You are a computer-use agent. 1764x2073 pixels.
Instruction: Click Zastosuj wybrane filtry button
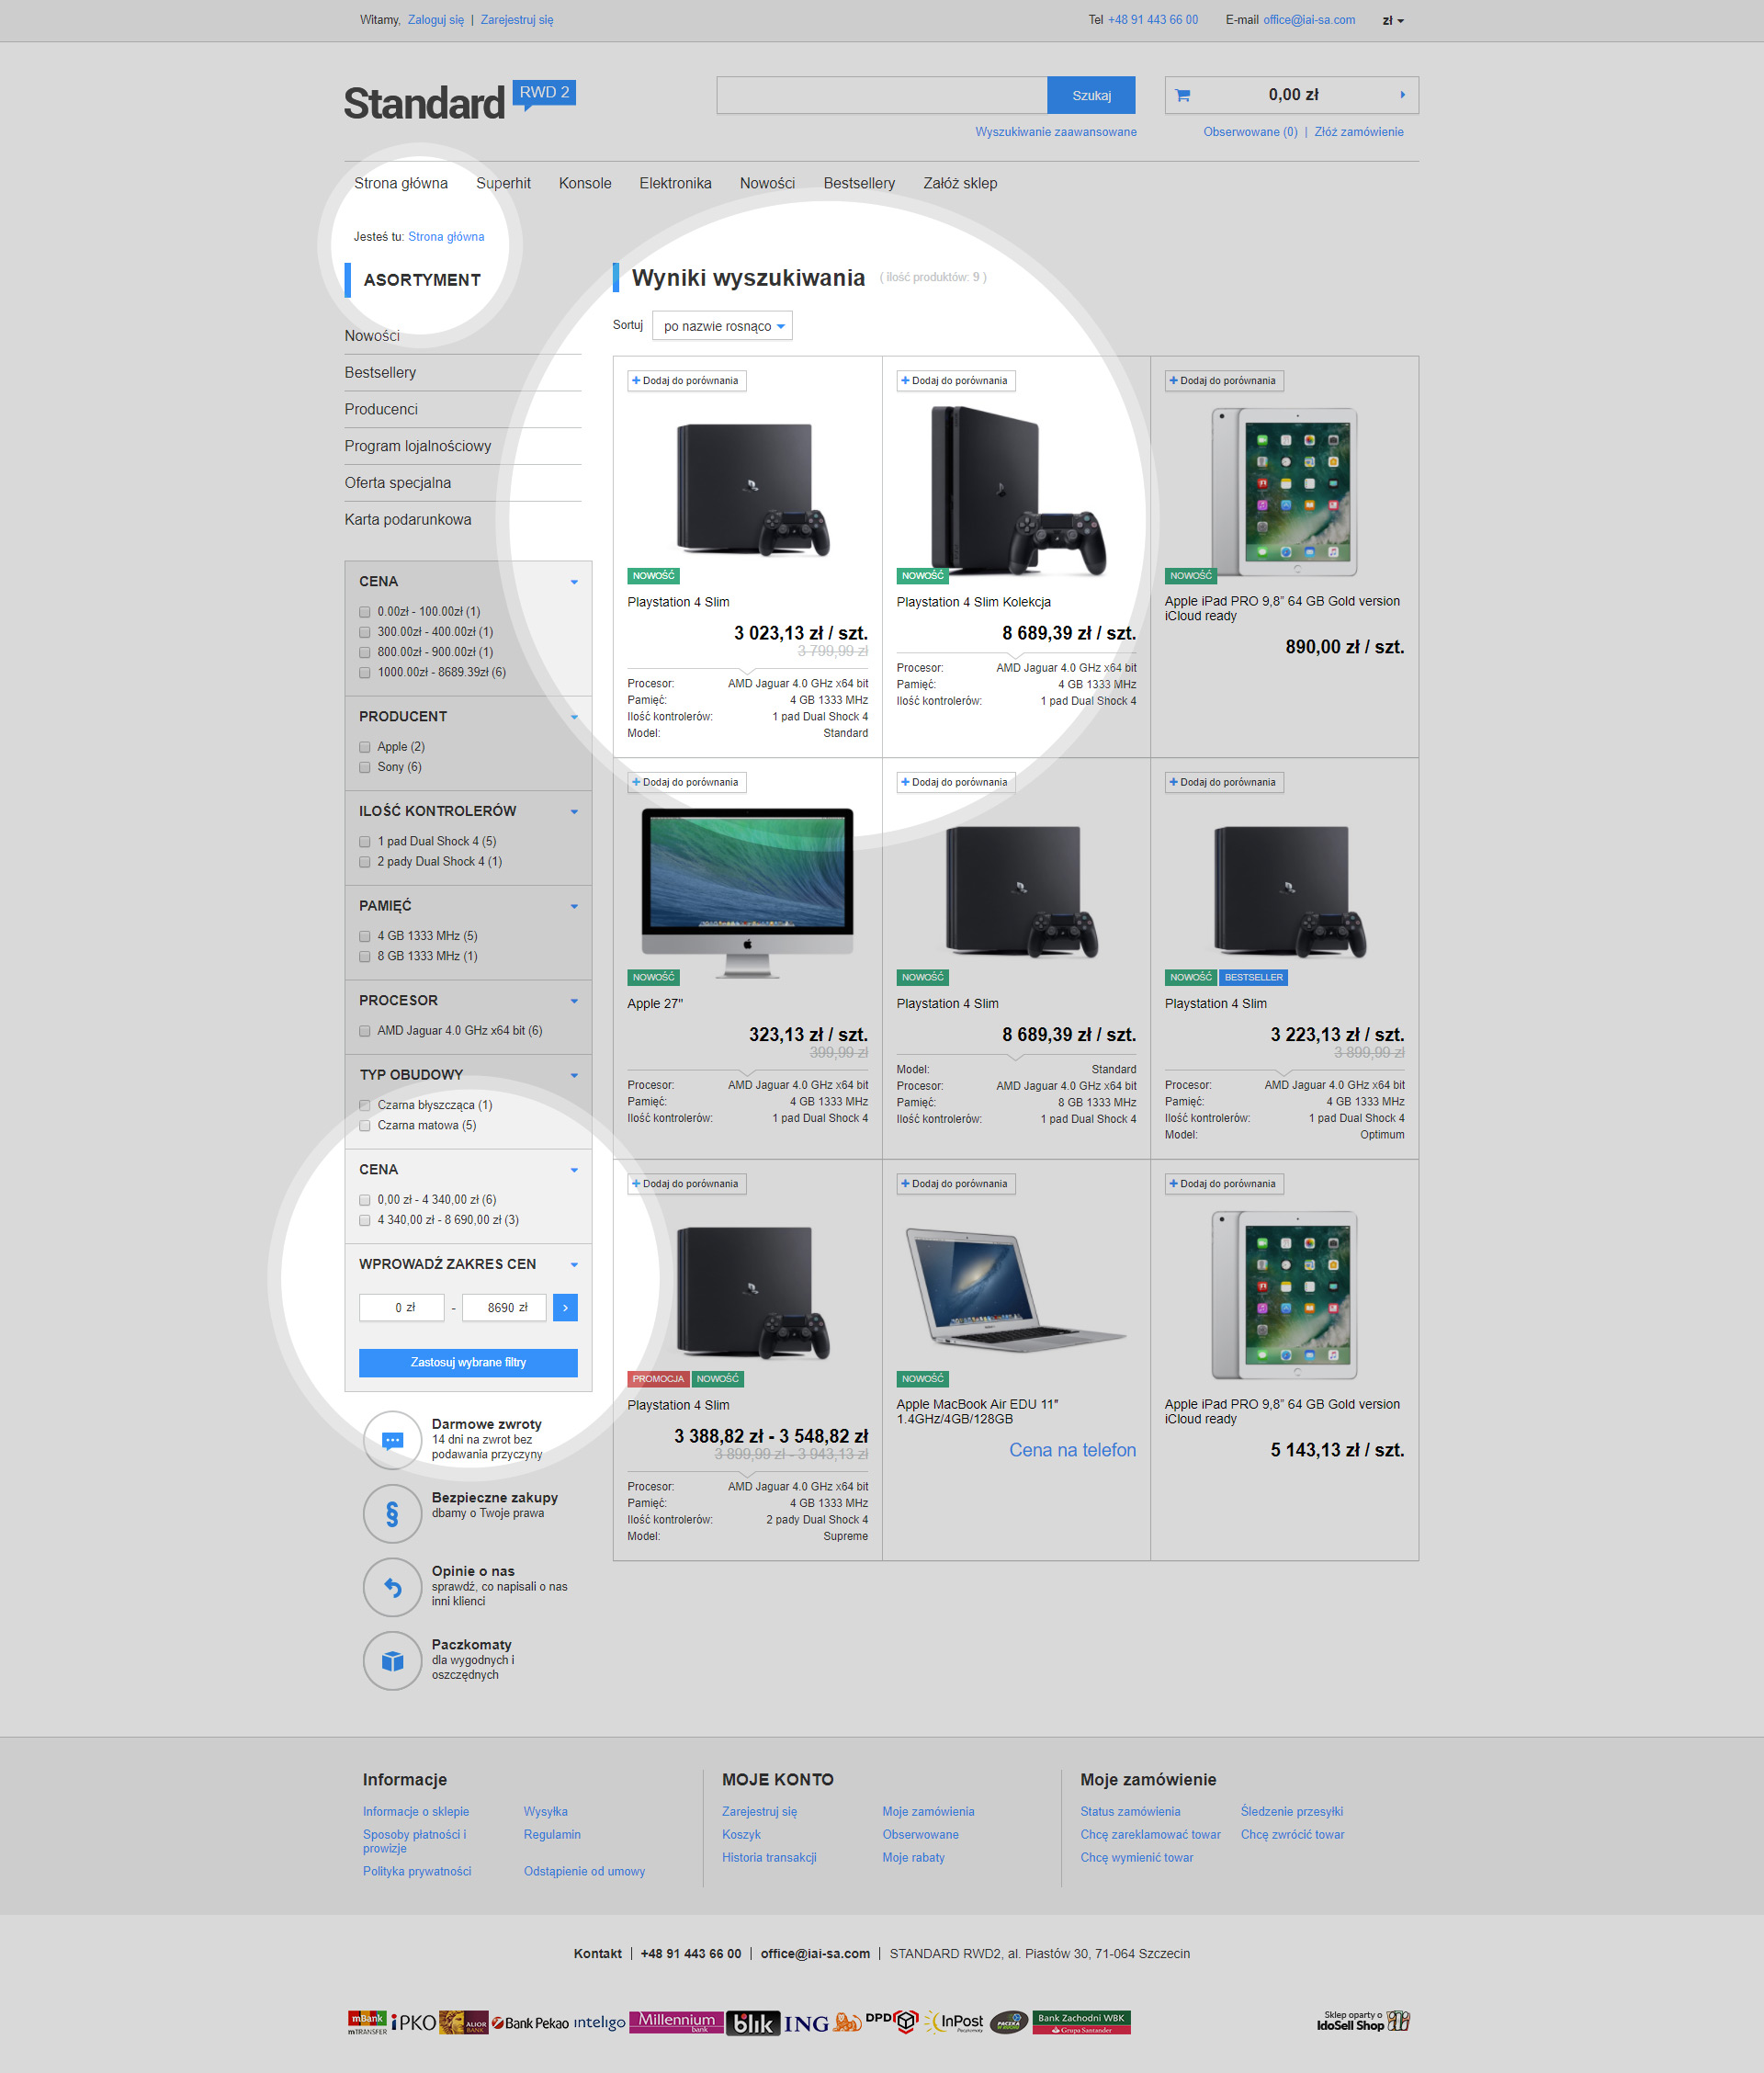pos(468,1362)
